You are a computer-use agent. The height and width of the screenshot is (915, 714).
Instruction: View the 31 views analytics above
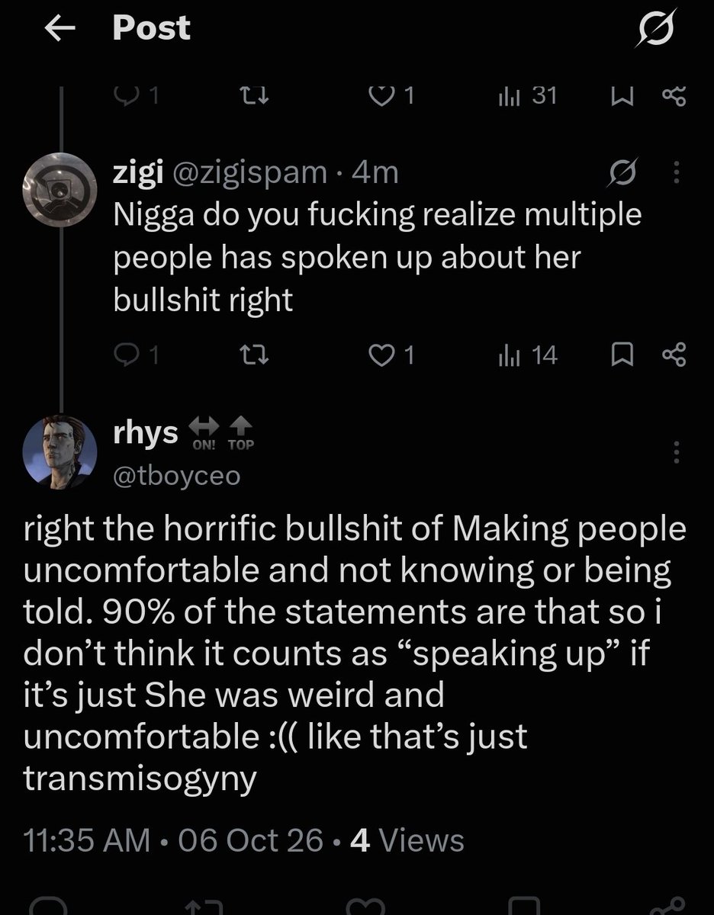[x=527, y=95]
